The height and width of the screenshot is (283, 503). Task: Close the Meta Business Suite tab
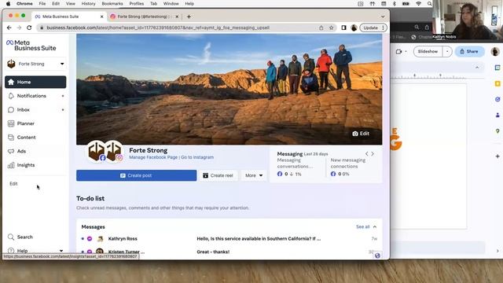coord(101,17)
